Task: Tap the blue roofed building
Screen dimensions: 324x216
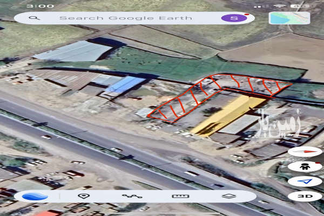Action: click(124, 85)
